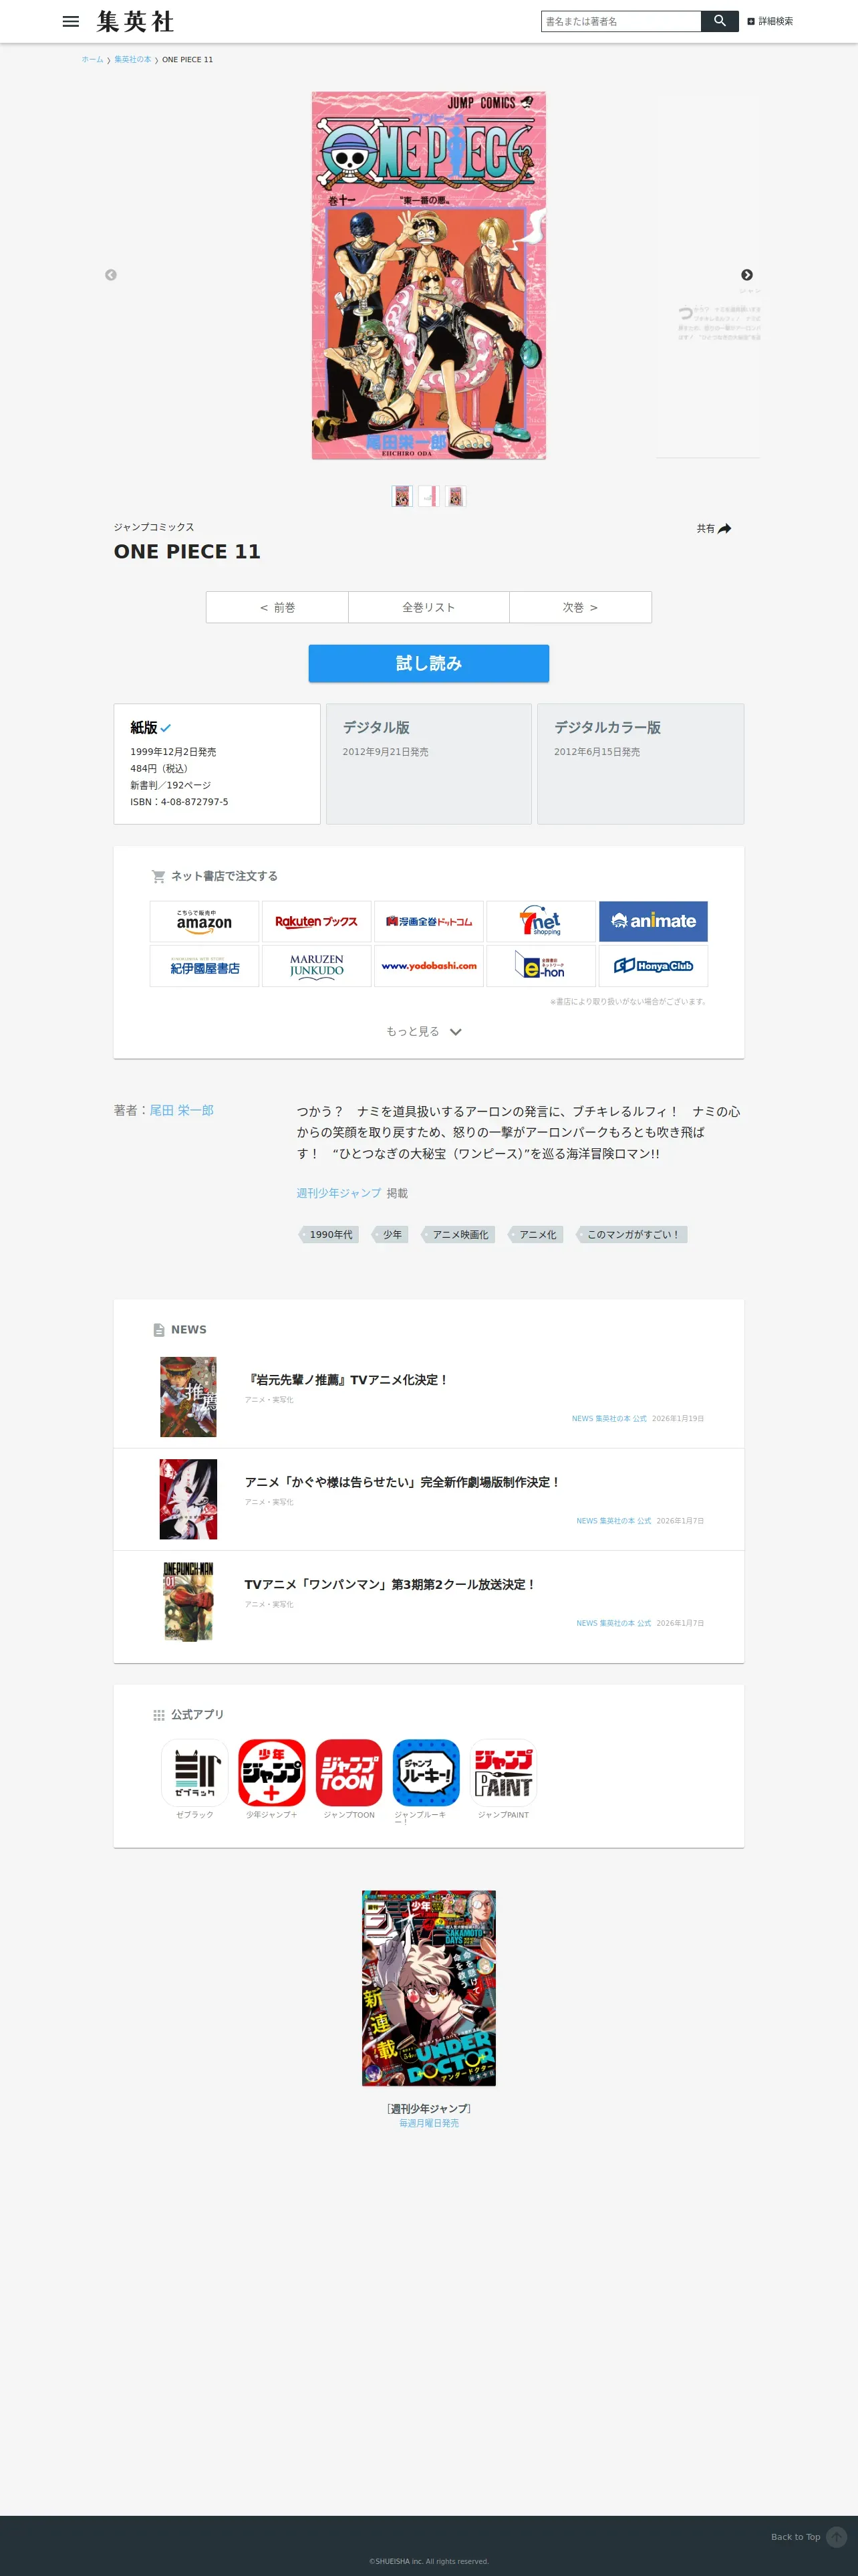Open 毎週月曜日発売 link

click(x=428, y=2123)
